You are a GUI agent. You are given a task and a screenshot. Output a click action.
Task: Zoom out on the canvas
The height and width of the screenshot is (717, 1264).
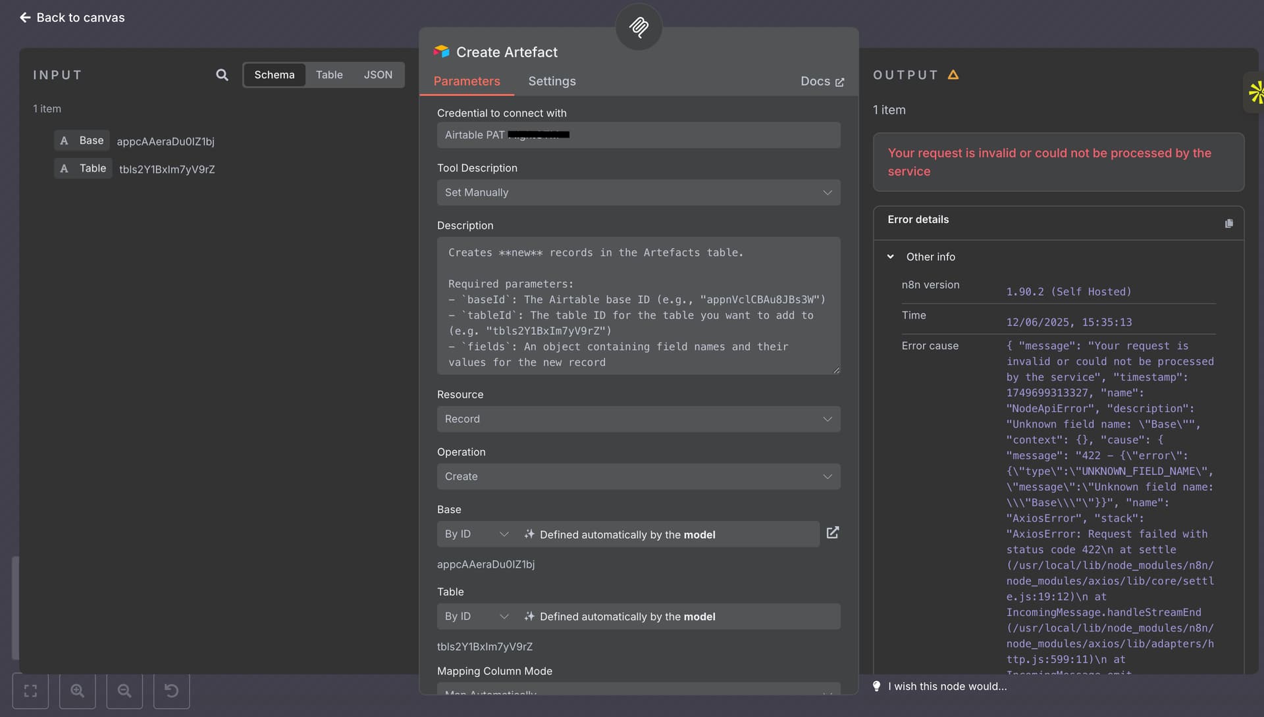124,691
